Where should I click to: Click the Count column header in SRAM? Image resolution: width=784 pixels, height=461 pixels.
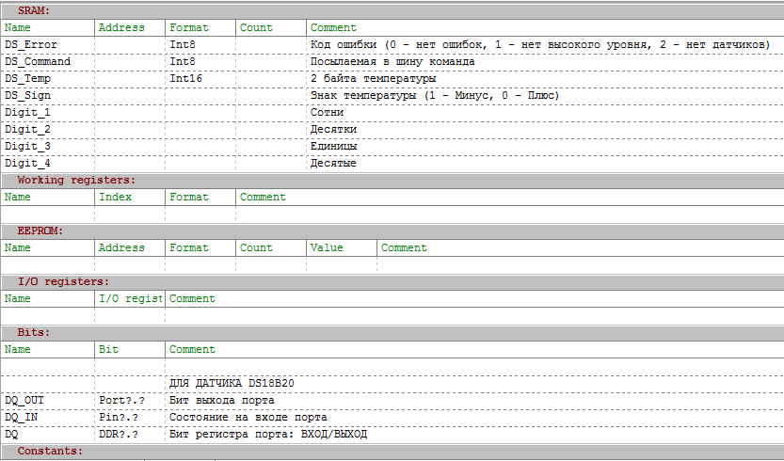pyautogui.click(x=255, y=27)
